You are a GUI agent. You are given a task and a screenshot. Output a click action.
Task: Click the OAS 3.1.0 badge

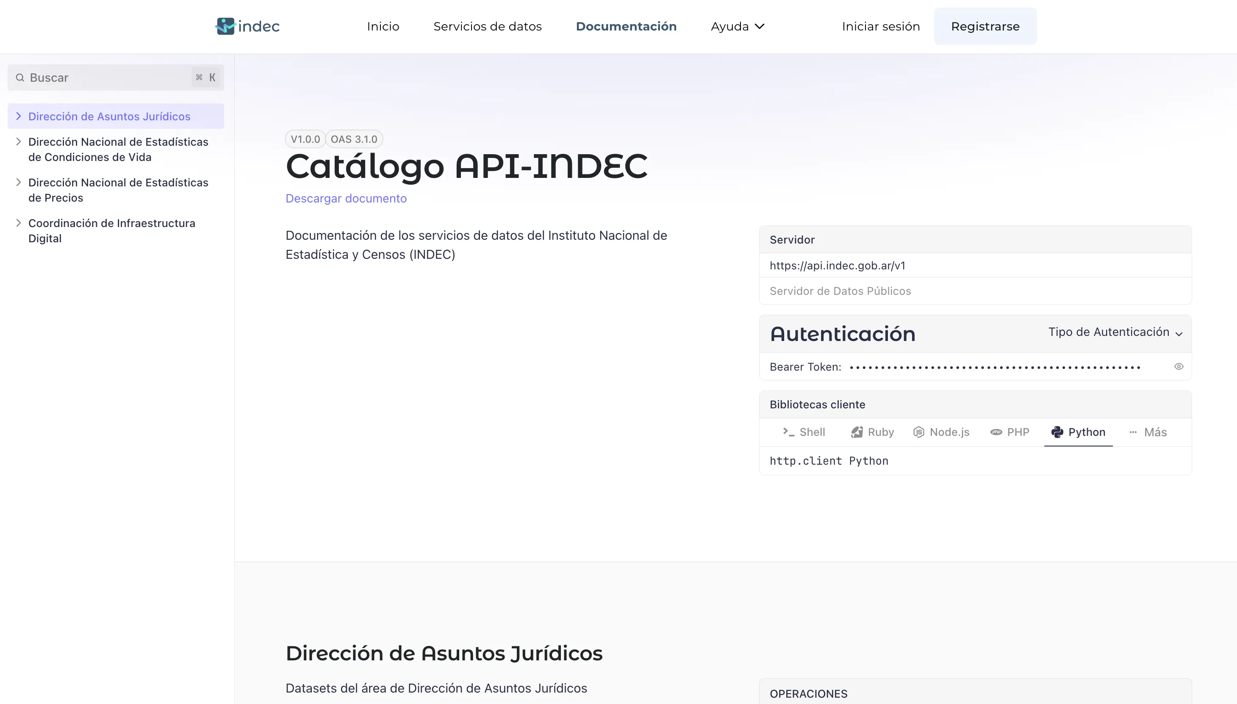coord(354,139)
